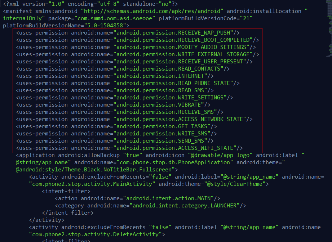The width and height of the screenshot is (332, 242).
Task: Click the android.permission.INTERNET string
Action: (161, 76)
